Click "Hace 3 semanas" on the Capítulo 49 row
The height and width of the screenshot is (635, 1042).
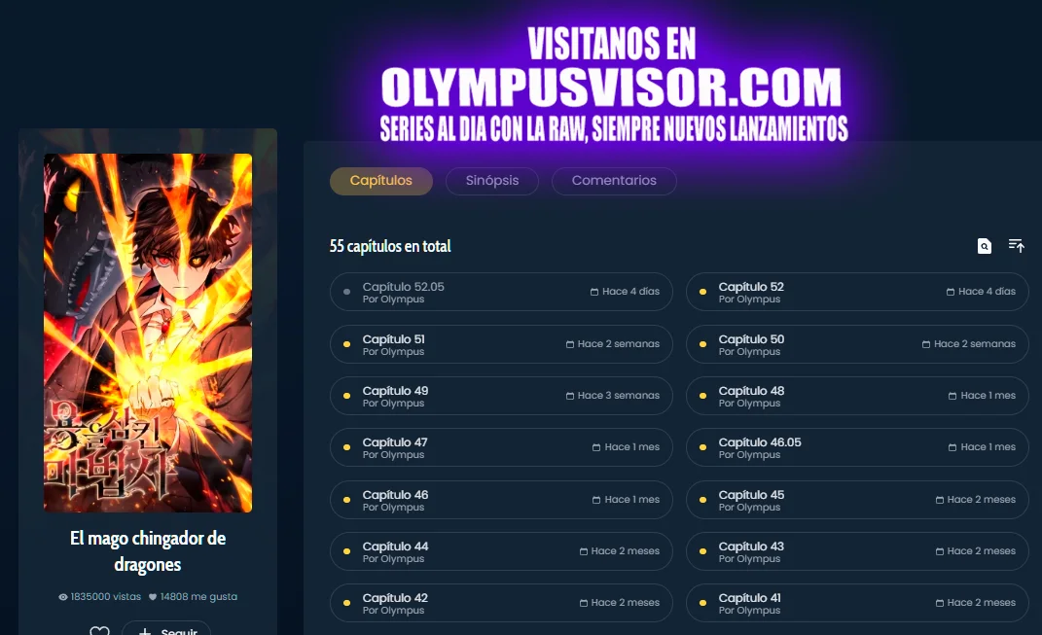pos(619,396)
